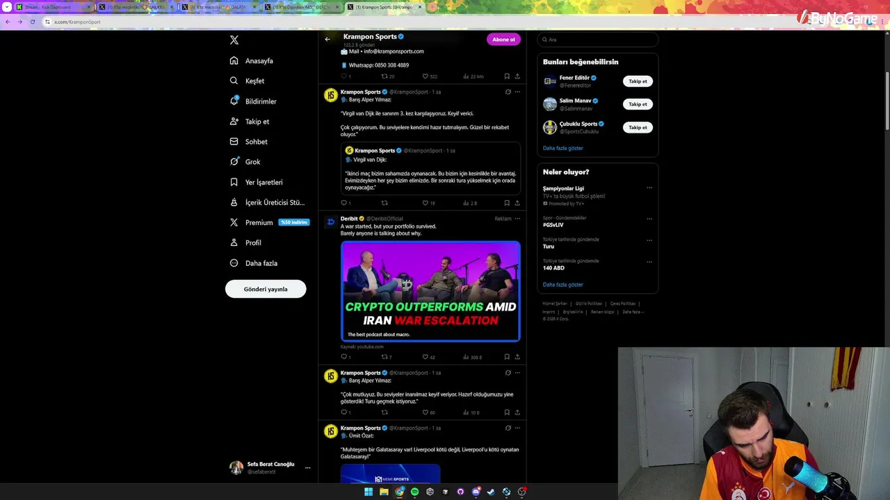Click the X logo in the sidebar
Screen dimensions: 890x500
(234, 40)
